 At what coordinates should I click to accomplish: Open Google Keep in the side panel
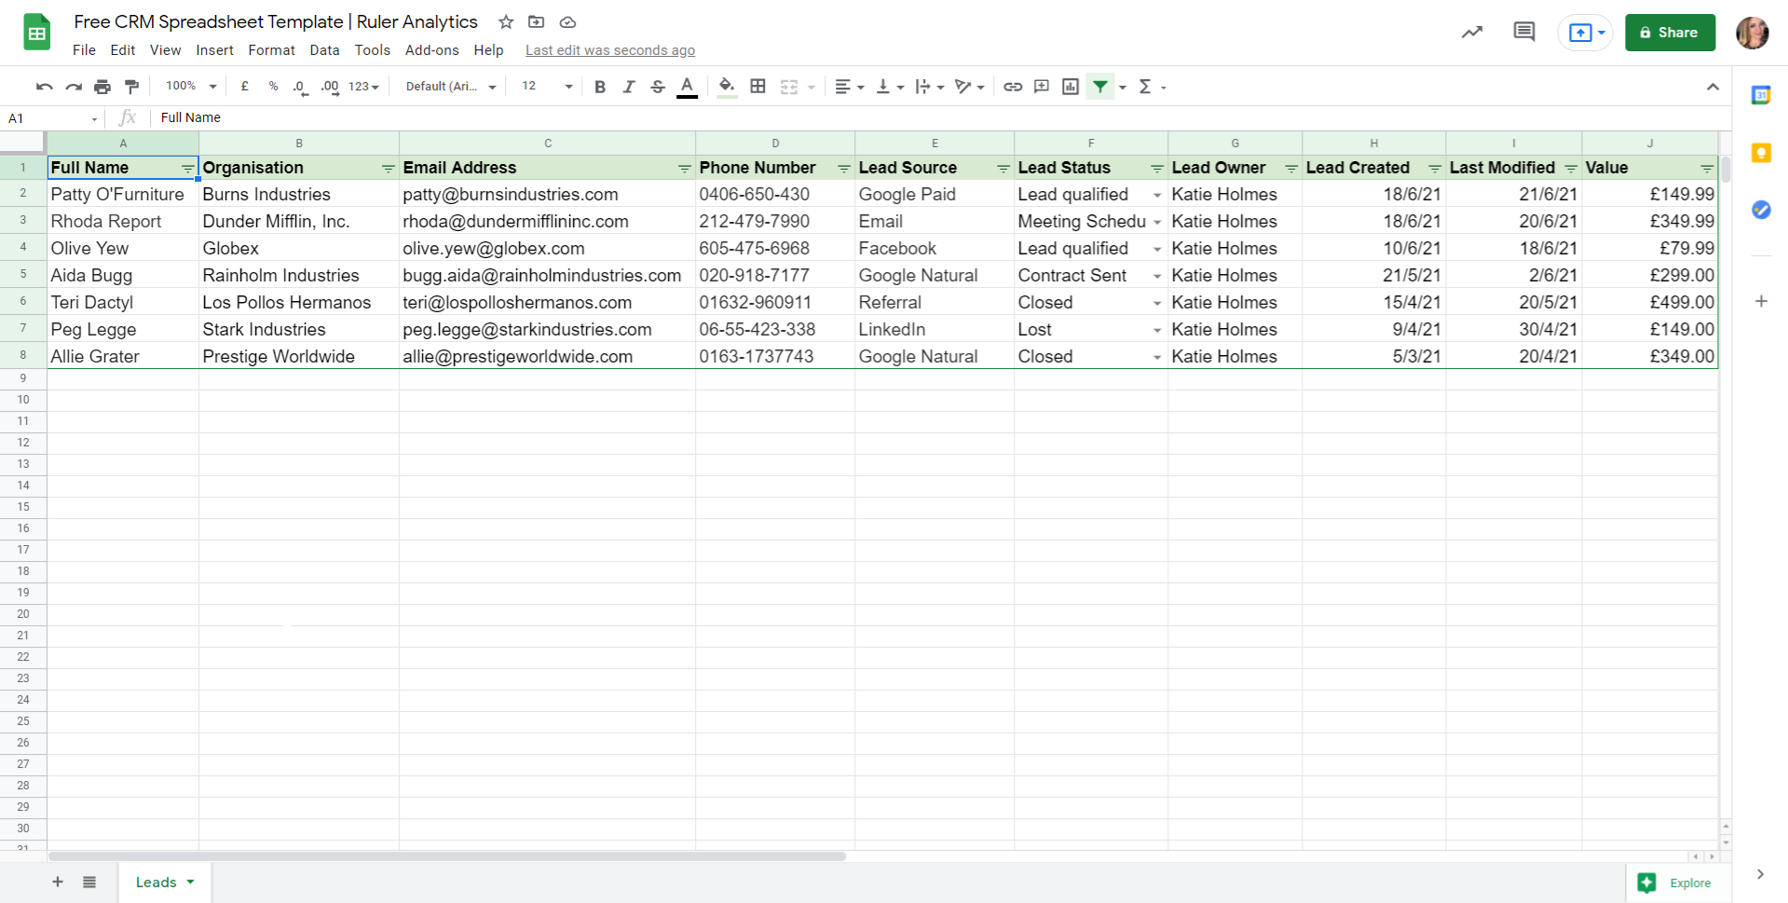coord(1760,152)
